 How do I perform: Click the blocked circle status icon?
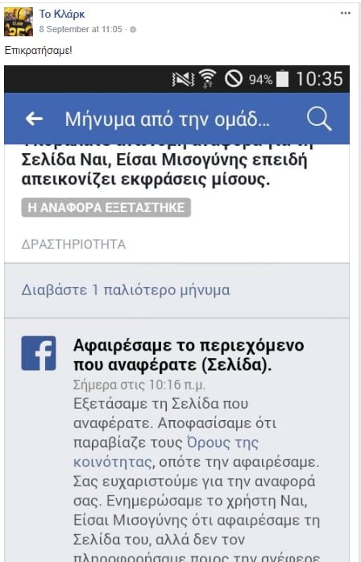(x=234, y=79)
